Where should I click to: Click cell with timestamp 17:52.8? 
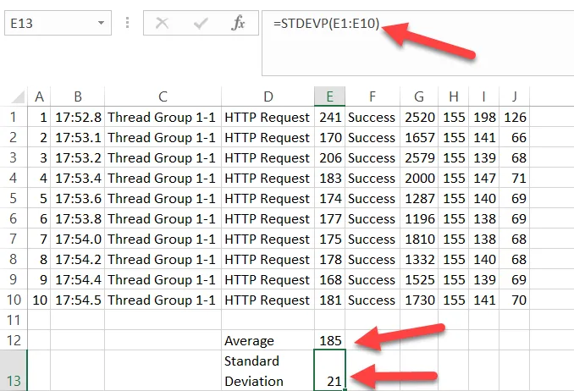78,117
